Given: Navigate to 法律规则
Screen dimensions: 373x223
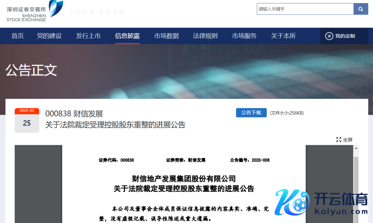Looking at the screenshot, I should (x=205, y=36).
